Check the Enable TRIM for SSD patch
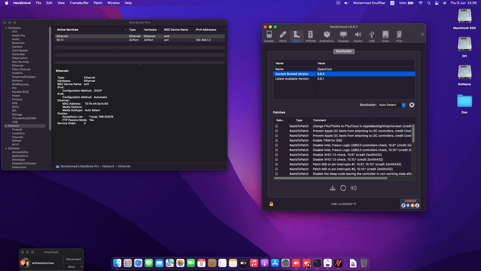 tap(277, 141)
